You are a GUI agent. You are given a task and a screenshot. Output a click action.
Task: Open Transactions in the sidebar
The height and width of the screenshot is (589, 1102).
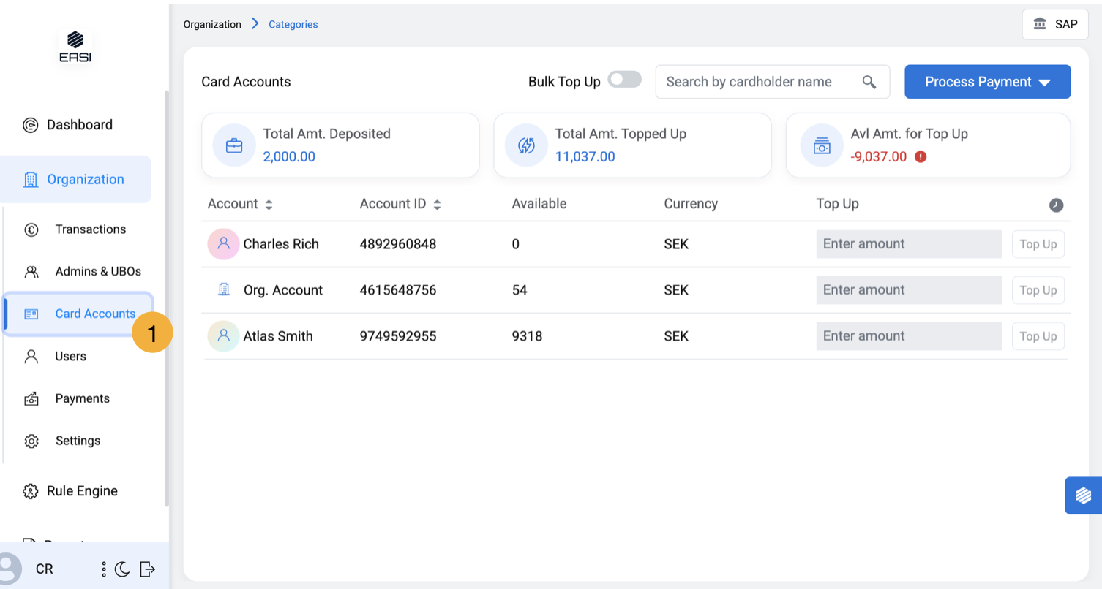click(90, 229)
